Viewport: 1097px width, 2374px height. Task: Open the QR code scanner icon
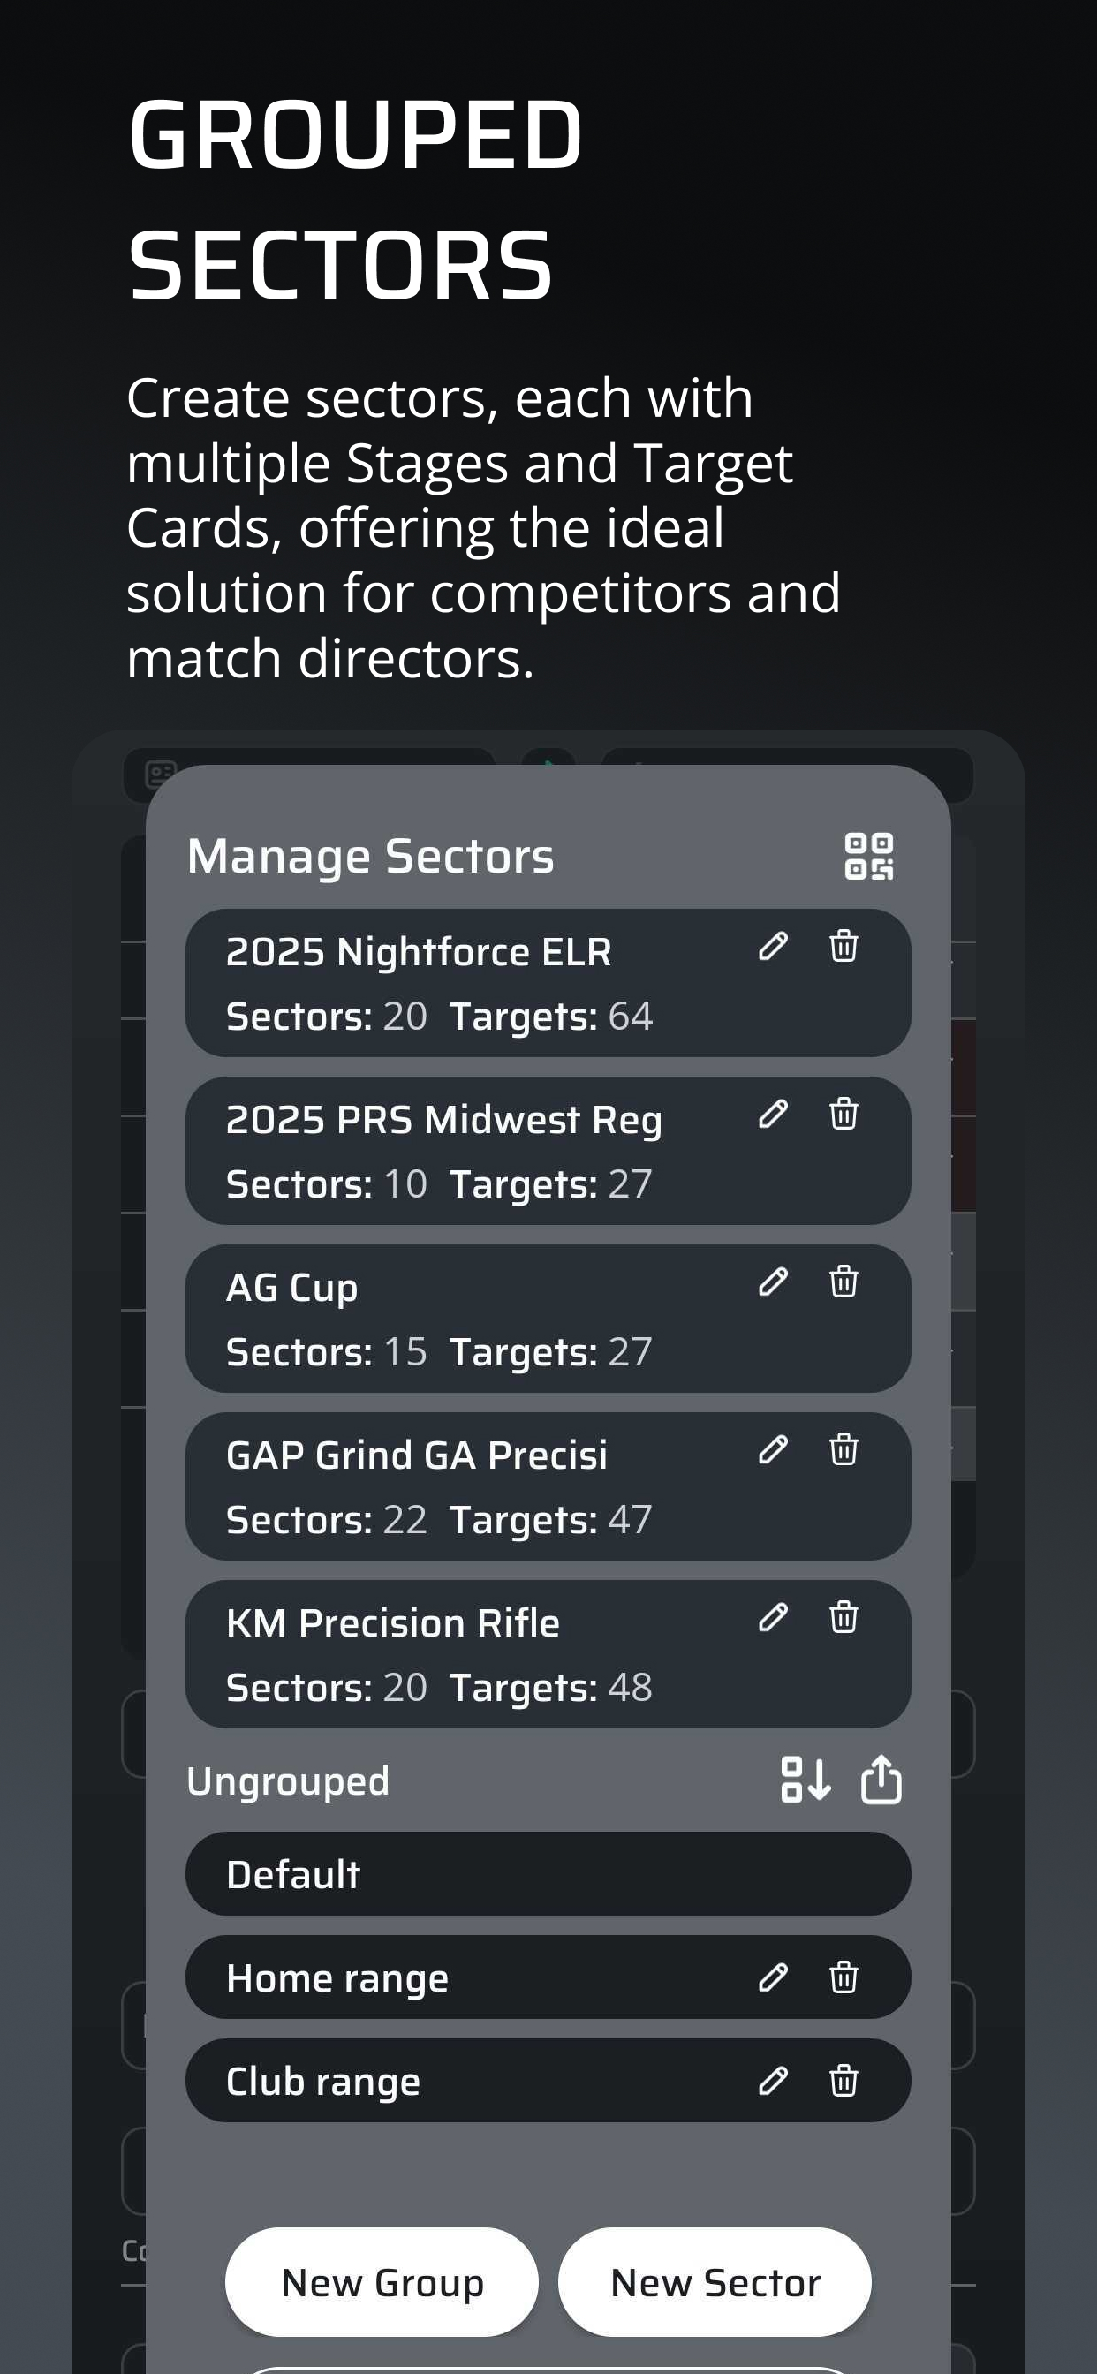pos(868,856)
